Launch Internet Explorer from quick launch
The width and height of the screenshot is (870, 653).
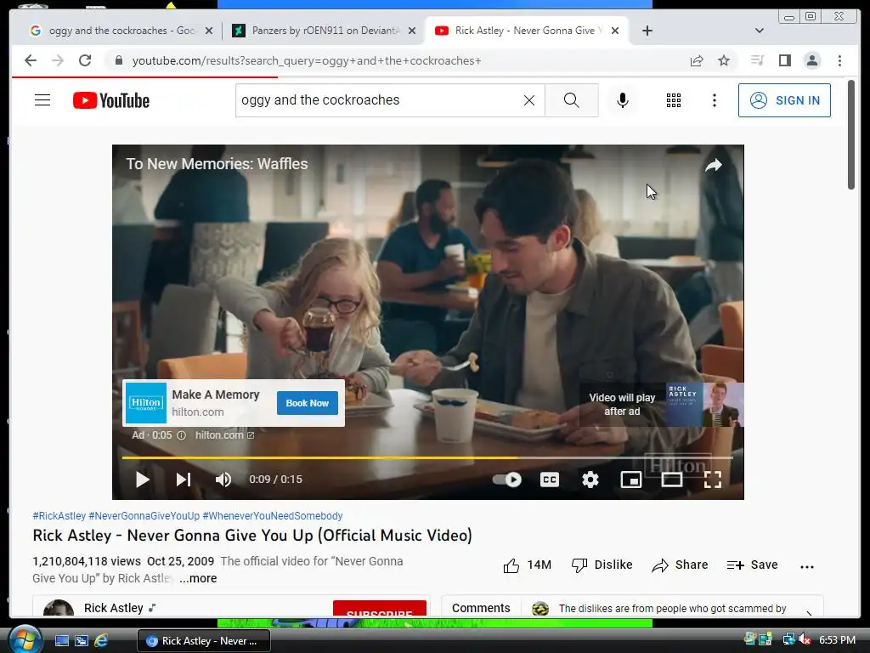pos(101,641)
